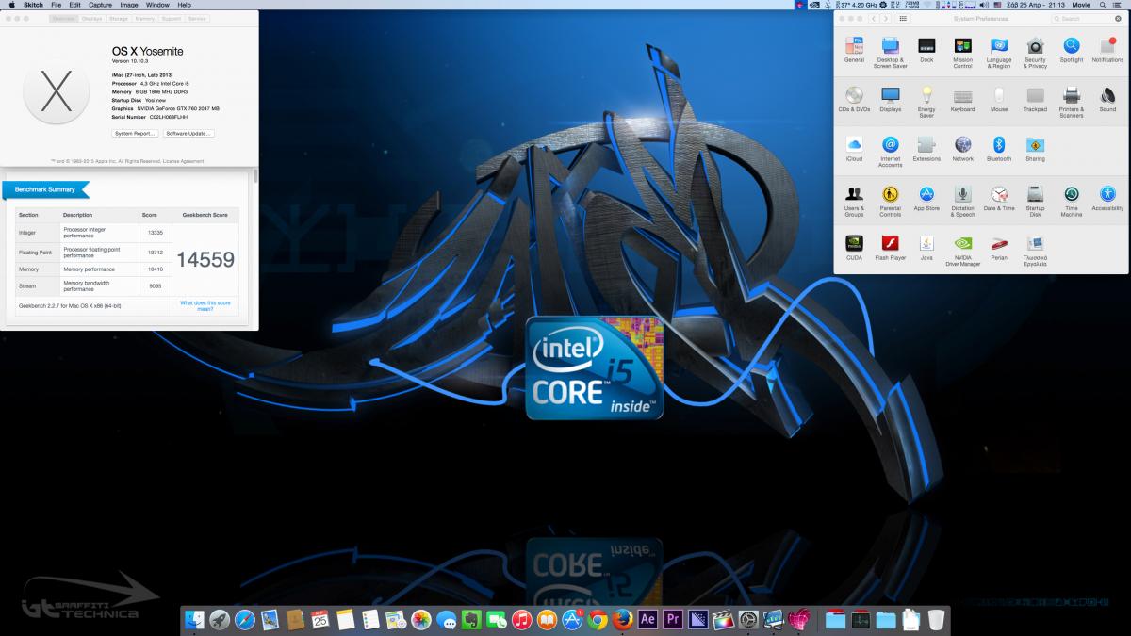The height and width of the screenshot is (636, 1131).
Task: Open Google Chrome from the Dock
Action: [597, 619]
